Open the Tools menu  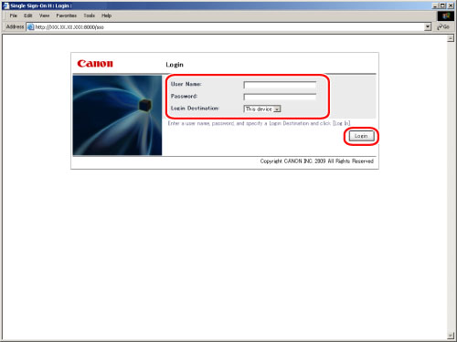[x=90, y=16]
